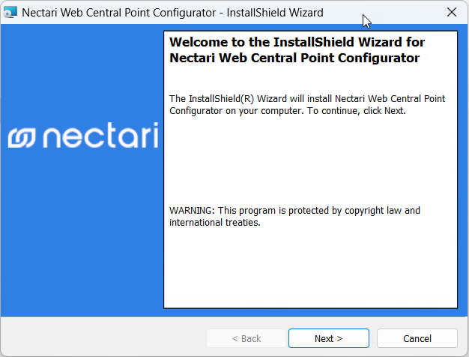469x357 pixels.
Task: Cancel the installation
Action: [417, 338]
